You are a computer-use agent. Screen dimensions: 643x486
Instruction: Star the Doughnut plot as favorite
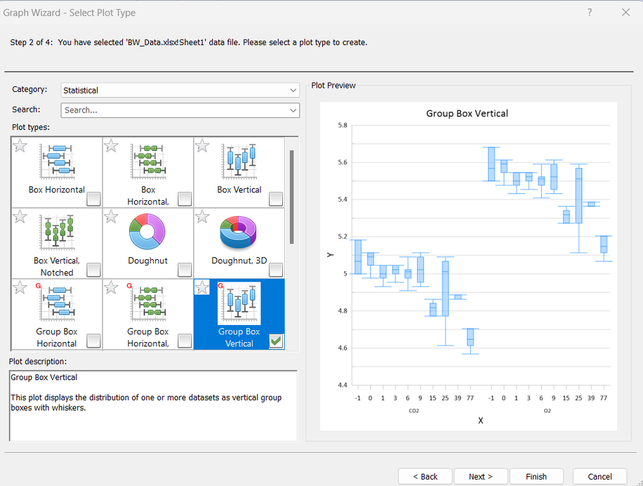112,216
